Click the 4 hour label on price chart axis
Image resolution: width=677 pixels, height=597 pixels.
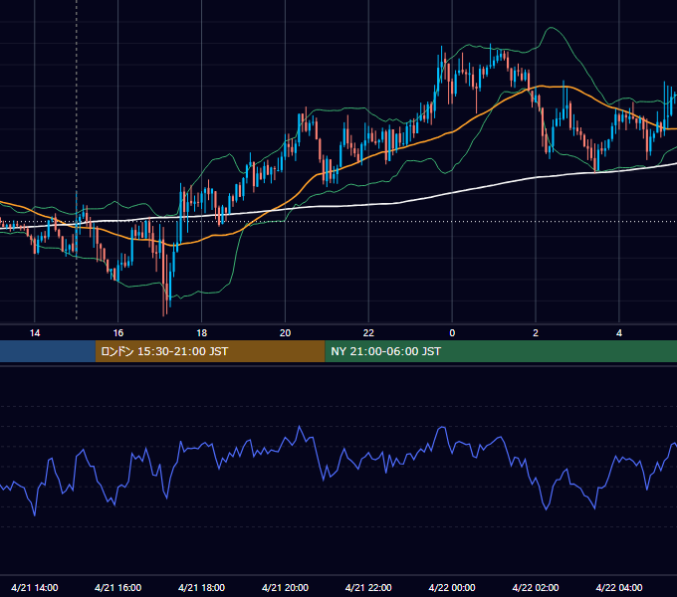tap(619, 333)
